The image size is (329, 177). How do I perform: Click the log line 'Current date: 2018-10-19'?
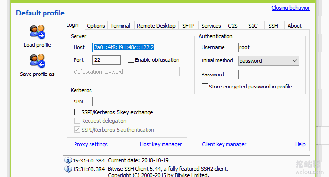tap(138, 160)
